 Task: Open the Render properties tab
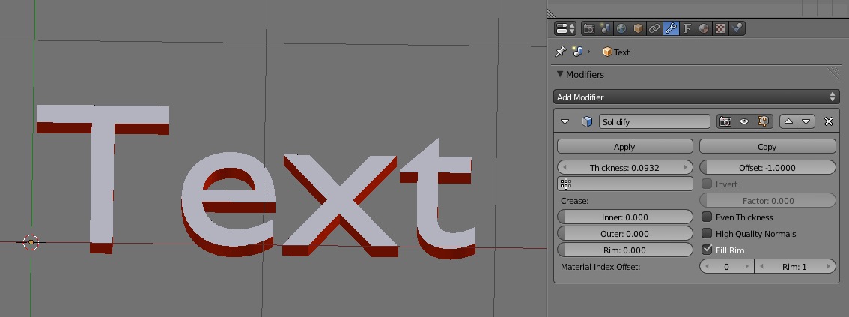point(589,28)
